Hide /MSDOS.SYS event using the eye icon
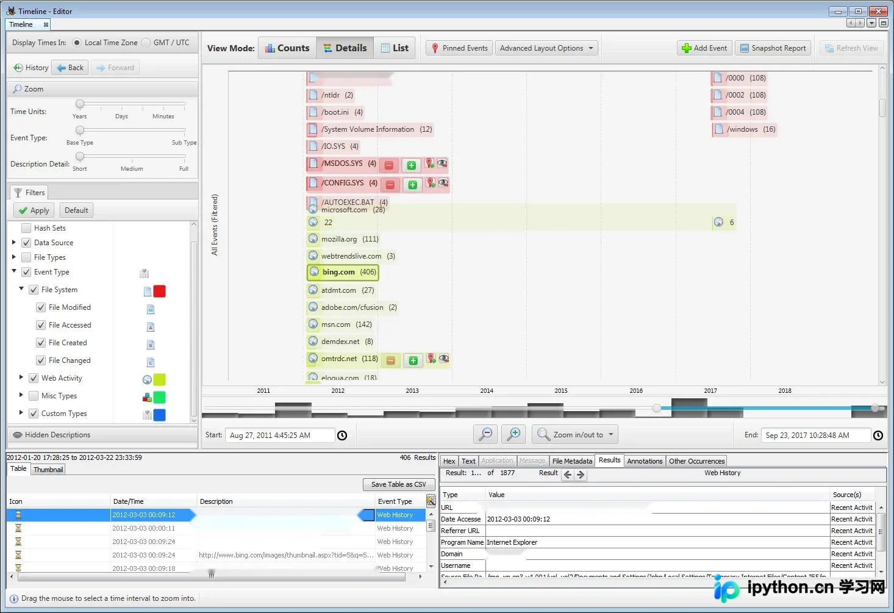This screenshot has width=894, height=613. point(442,163)
